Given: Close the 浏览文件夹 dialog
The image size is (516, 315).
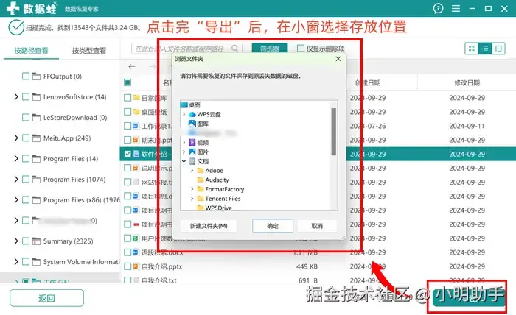Looking at the screenshot, I should [338, 59].
